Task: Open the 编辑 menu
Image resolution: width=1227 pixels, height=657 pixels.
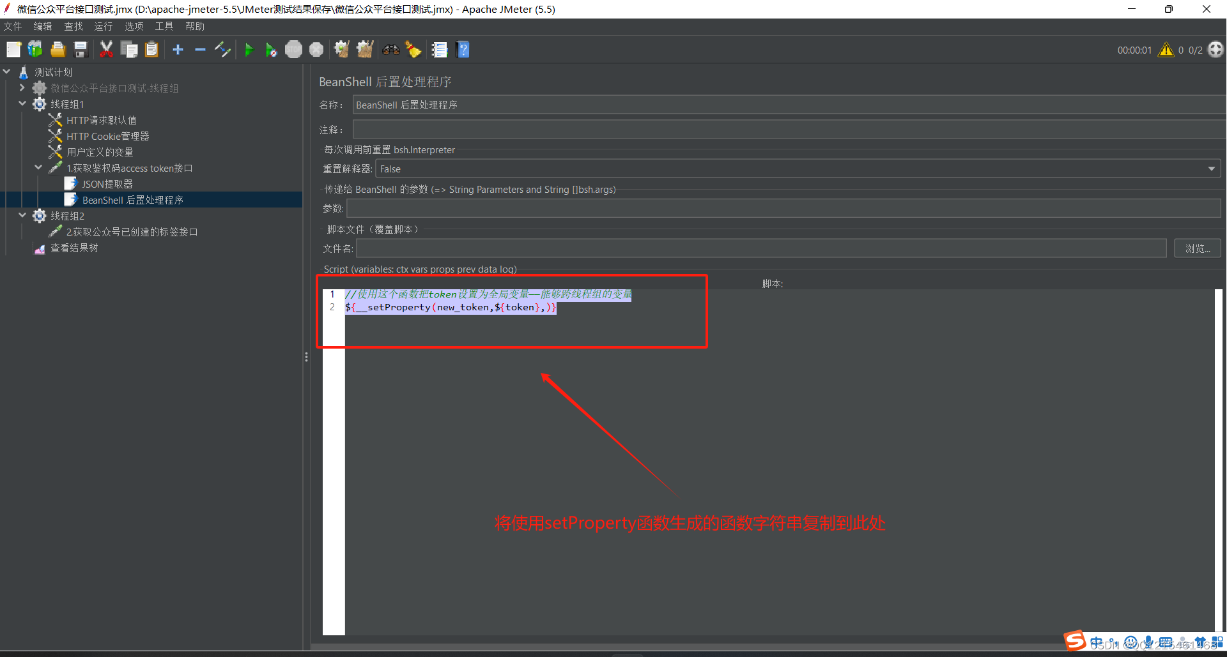Action: click(x=43, y=26)
